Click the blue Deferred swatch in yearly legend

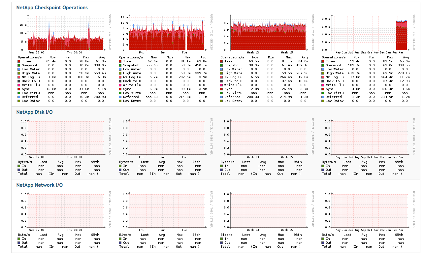(x=323, y=97)
